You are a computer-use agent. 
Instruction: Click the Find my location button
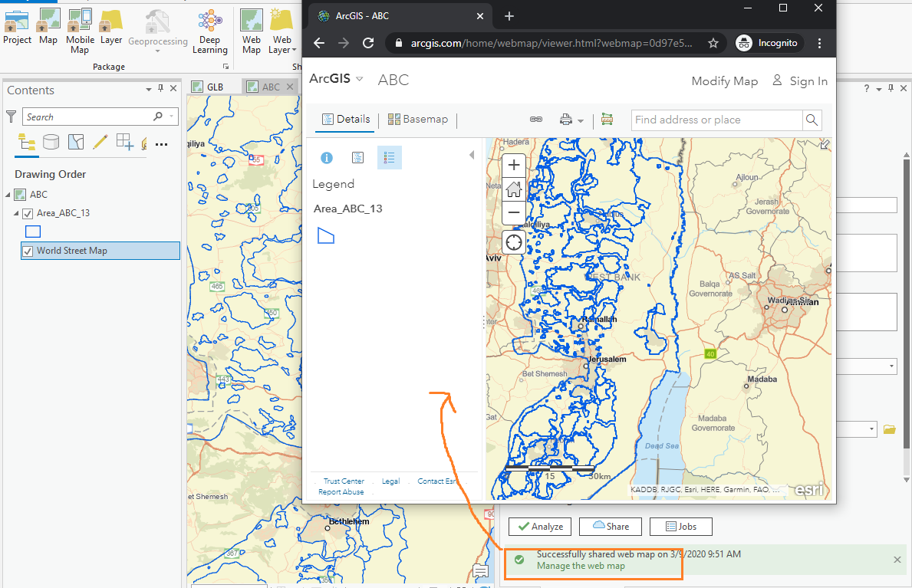514,242
